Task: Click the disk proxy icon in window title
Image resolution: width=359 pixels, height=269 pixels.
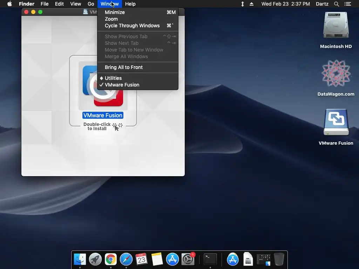Action: (86, 12)
